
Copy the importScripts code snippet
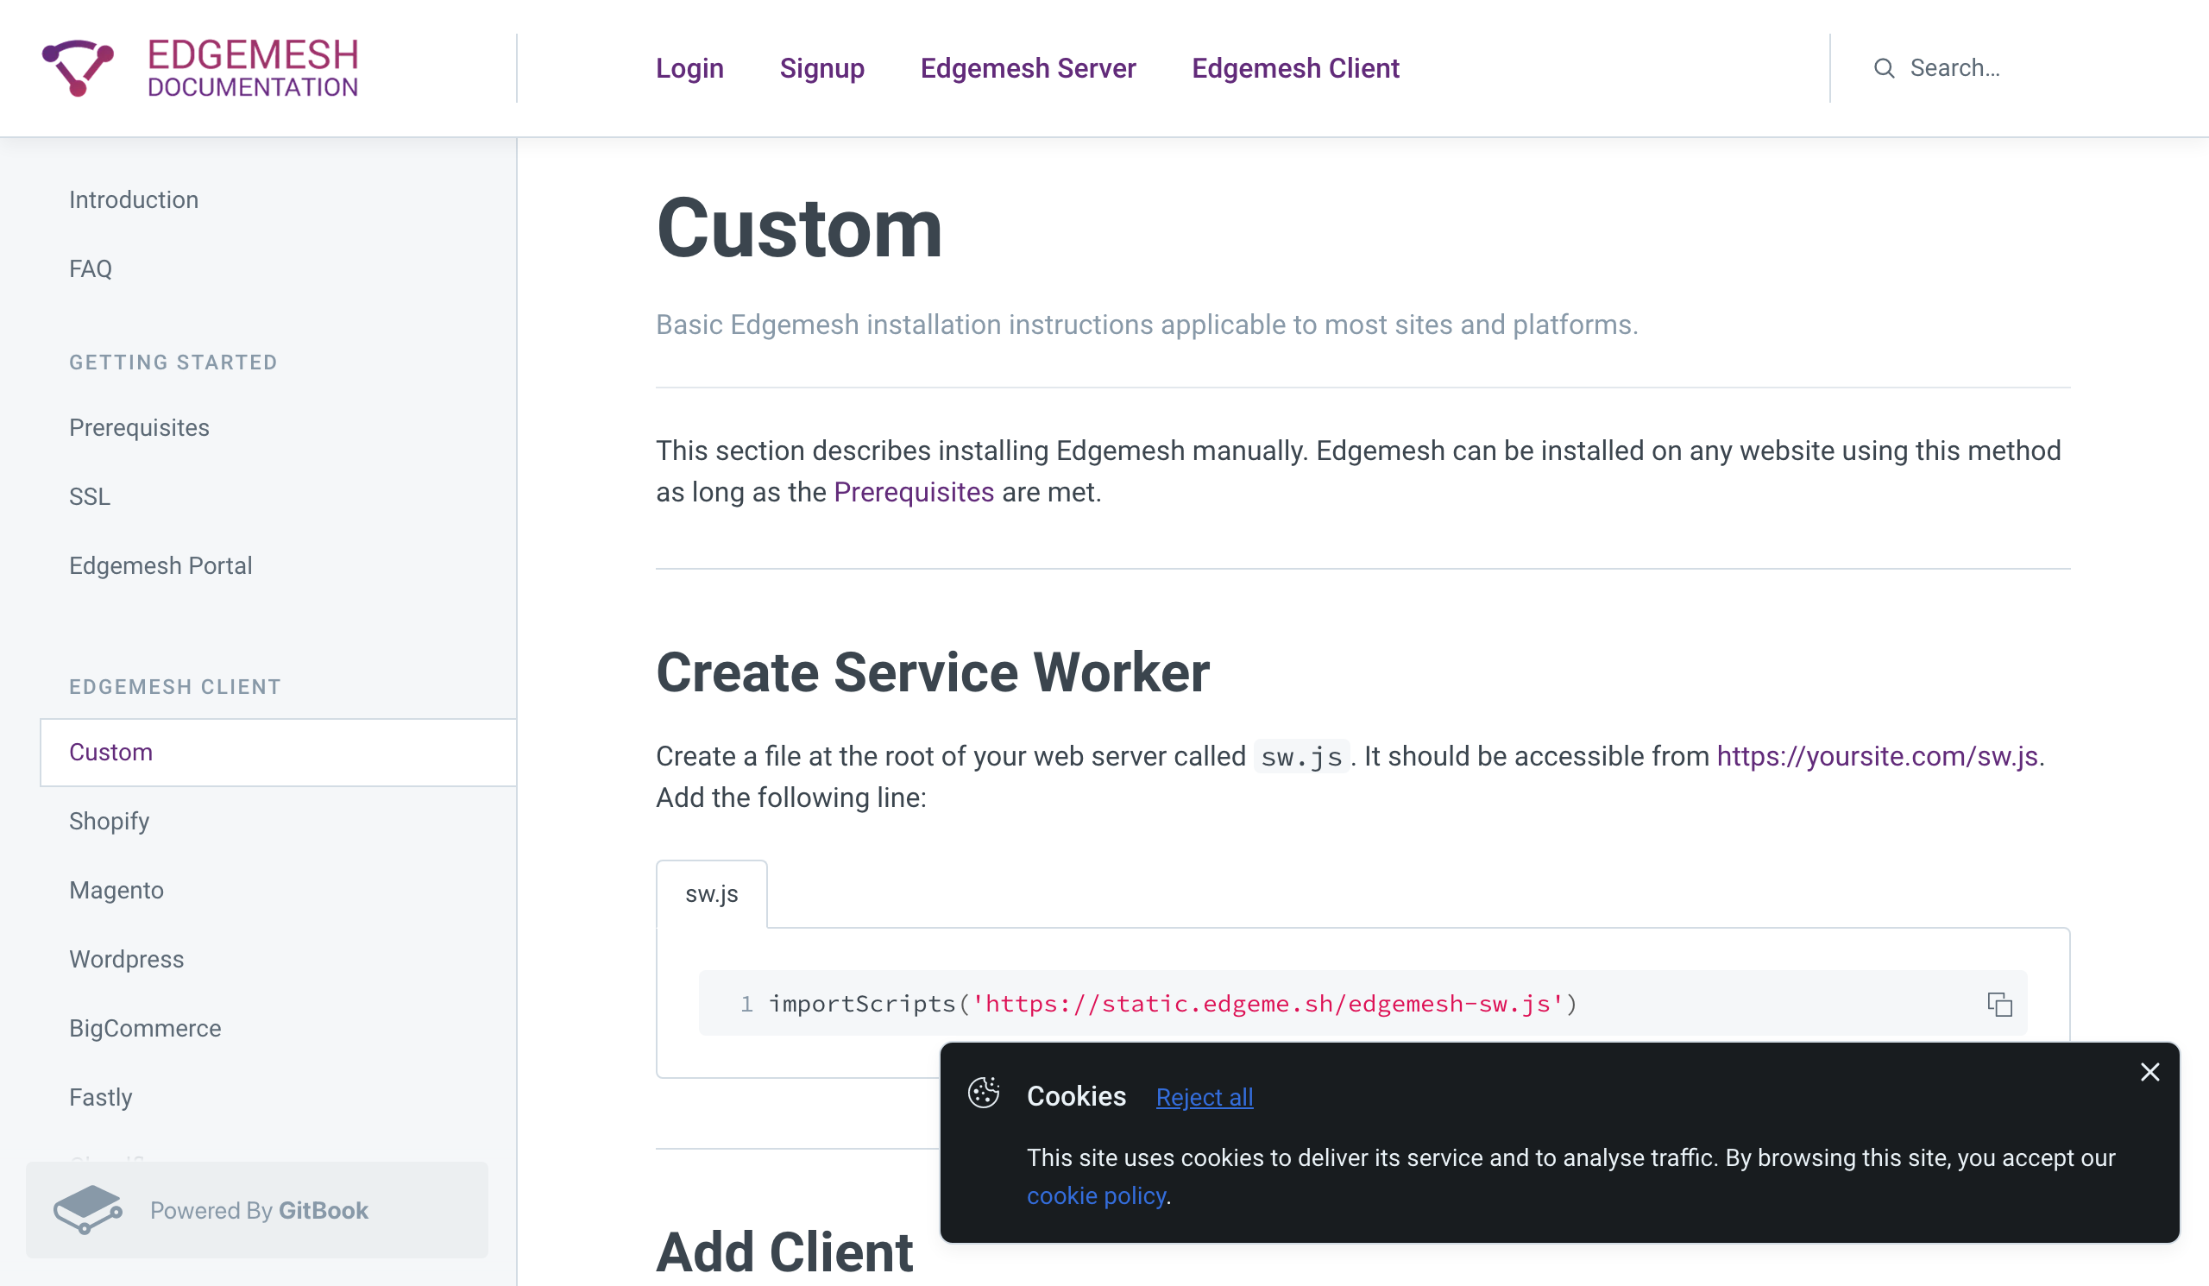coord(1998,1004)
